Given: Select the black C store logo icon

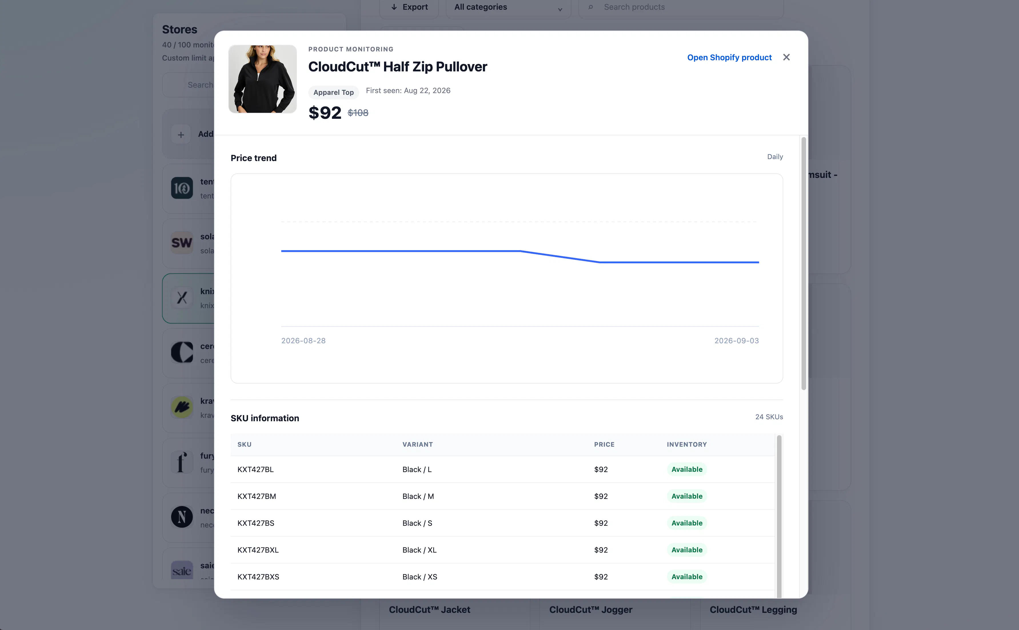Looking at the screenshot, I should [x=182, y=352].
